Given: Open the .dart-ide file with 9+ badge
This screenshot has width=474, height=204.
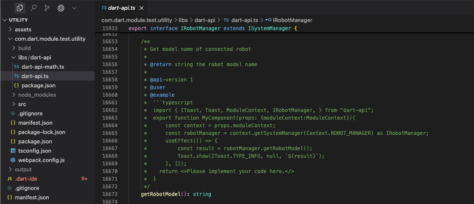Looking at the screenshot, I should click(26, 179).
